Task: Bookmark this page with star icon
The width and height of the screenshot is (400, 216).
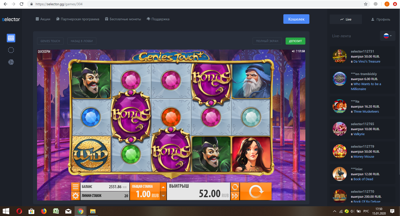Action: 366,4
